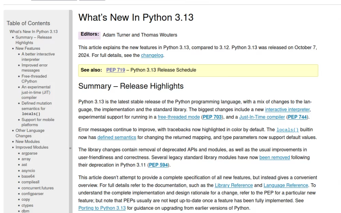Open New Features in the table of contents
The height and width of the screenshot is (213, 341).
coord(28,48)
